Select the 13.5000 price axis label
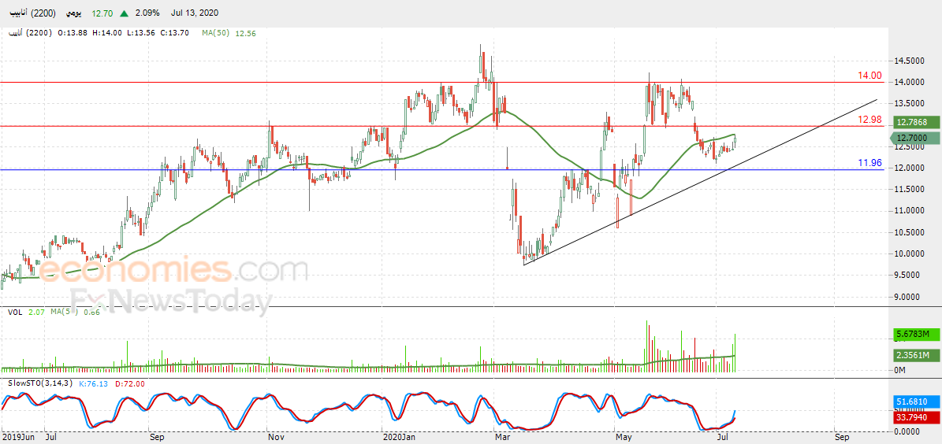The height and width of the screenshot is (444, 942). tap(909, 104)
